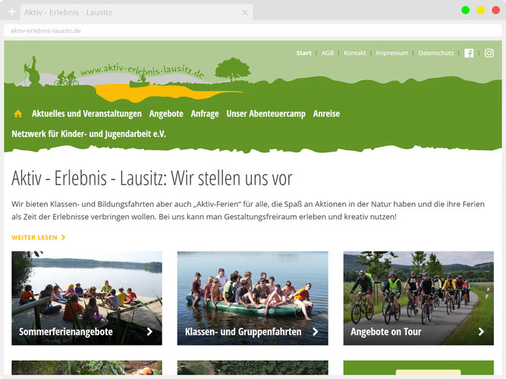Open Netzwerk für Kinder- und Jugendarbeit e.V.
506x379 pixels.
pyautogui.click(x=89, y=133)
